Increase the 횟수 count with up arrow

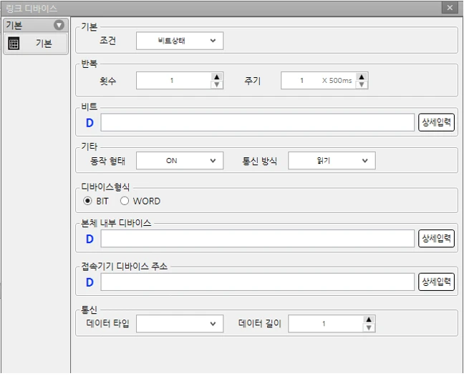point(217,76)
